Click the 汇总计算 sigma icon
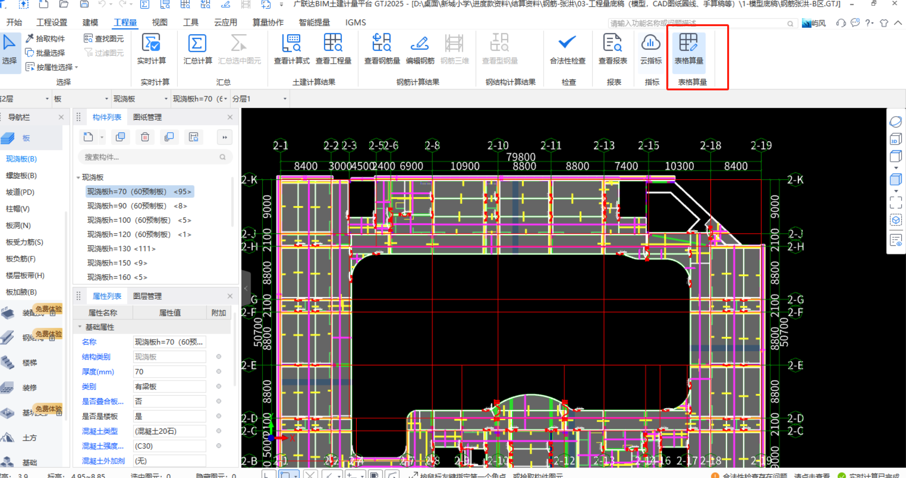The width and height of the screenshot is (906, 478). click(197, 43)
